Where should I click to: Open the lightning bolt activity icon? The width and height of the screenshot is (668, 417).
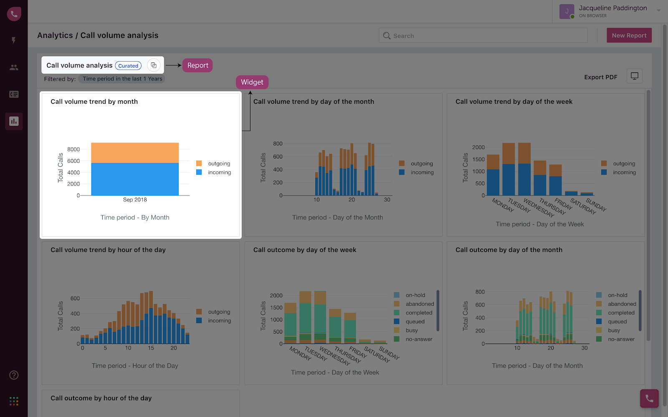click(x=14, y=40)
